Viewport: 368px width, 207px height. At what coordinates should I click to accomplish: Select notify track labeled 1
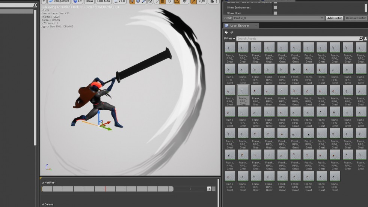190,189
